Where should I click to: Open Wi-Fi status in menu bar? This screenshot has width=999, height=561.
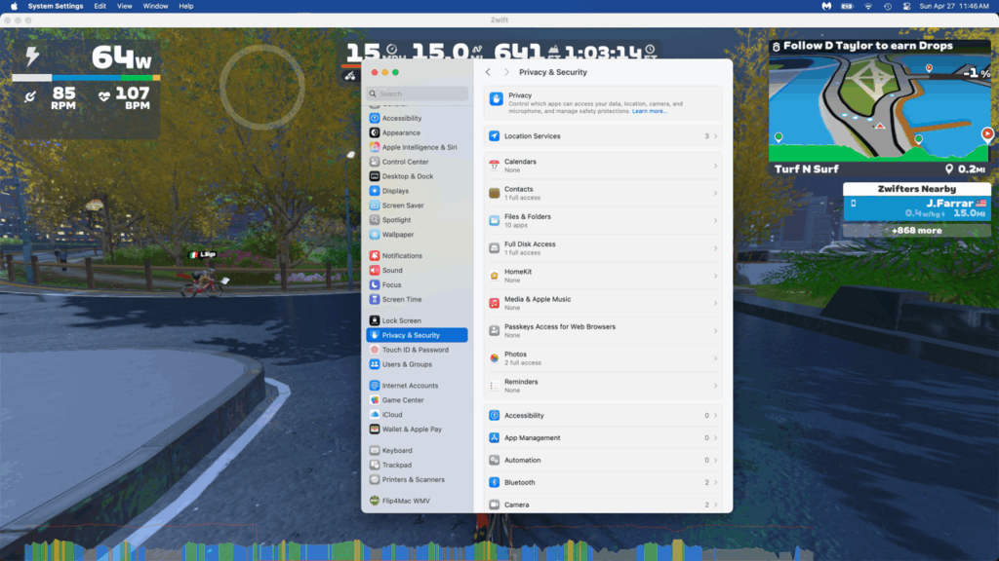[x=867, y=7]
